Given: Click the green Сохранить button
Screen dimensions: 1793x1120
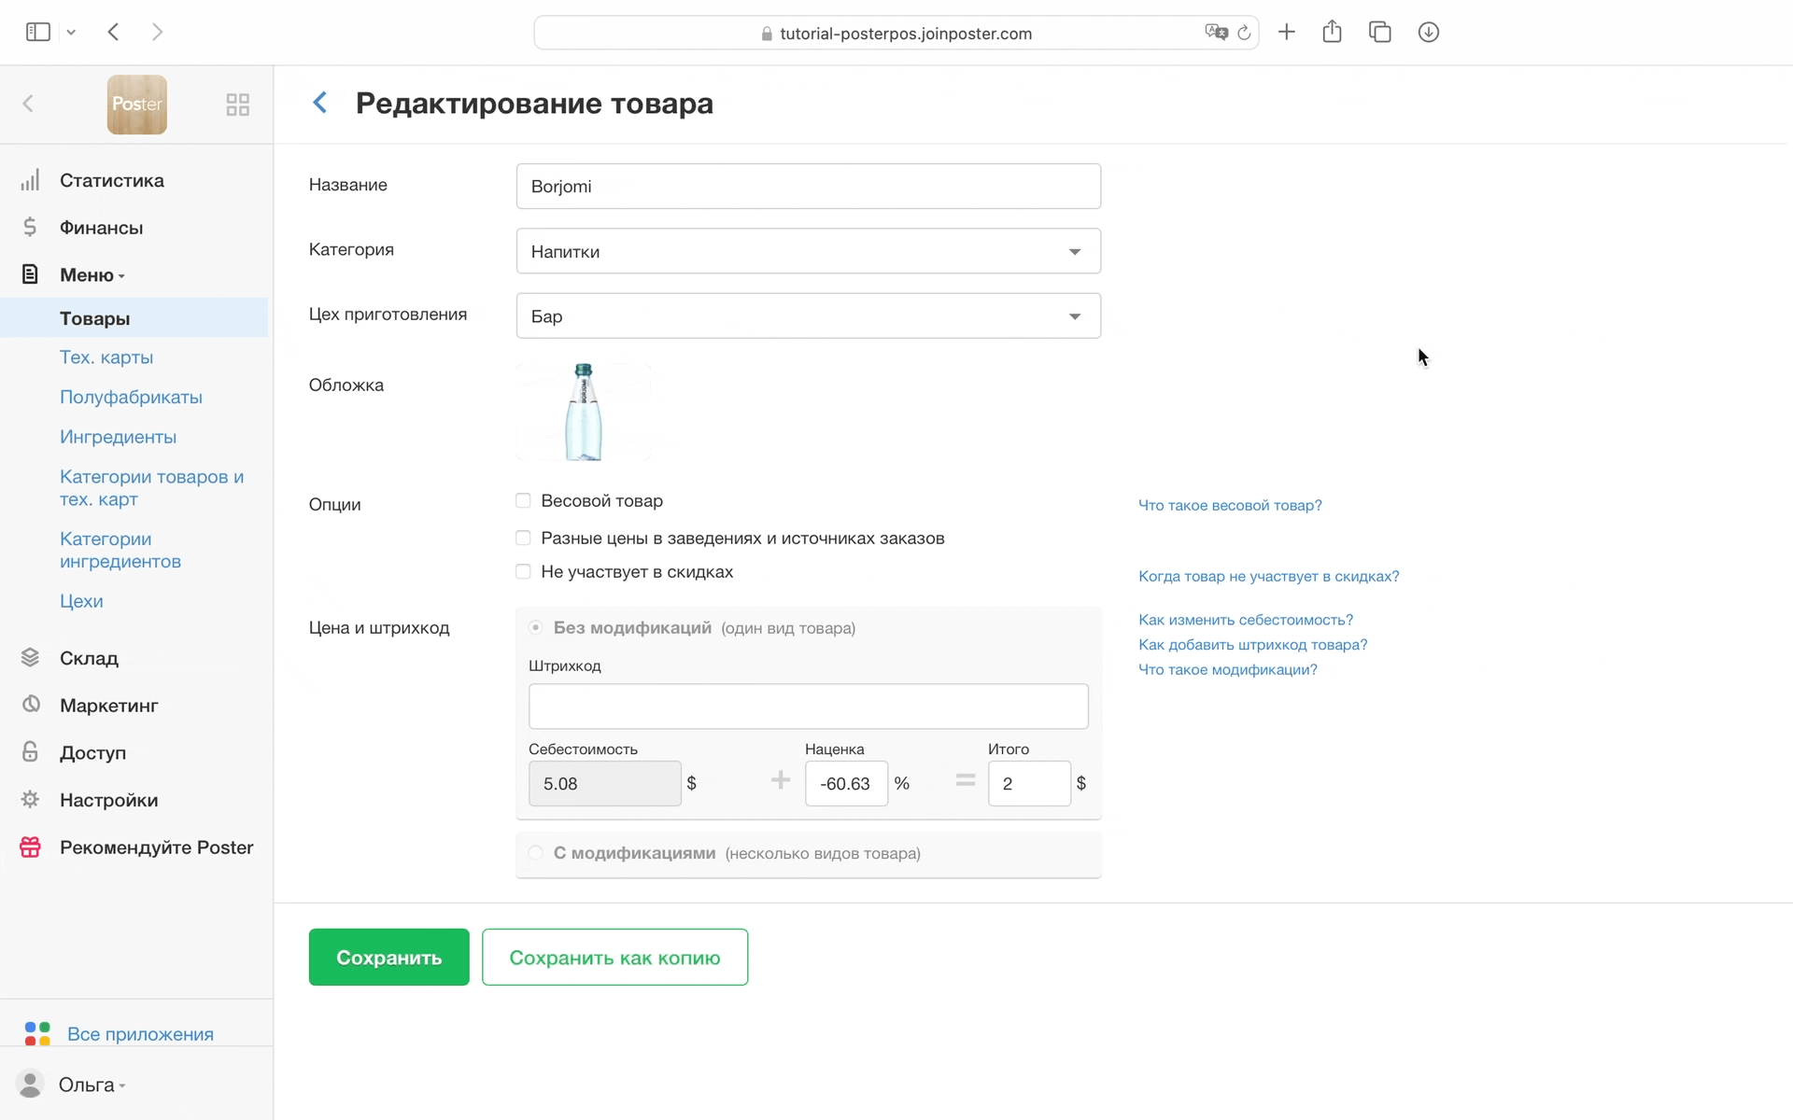Looking at the screenshot, I should [388, 958].
